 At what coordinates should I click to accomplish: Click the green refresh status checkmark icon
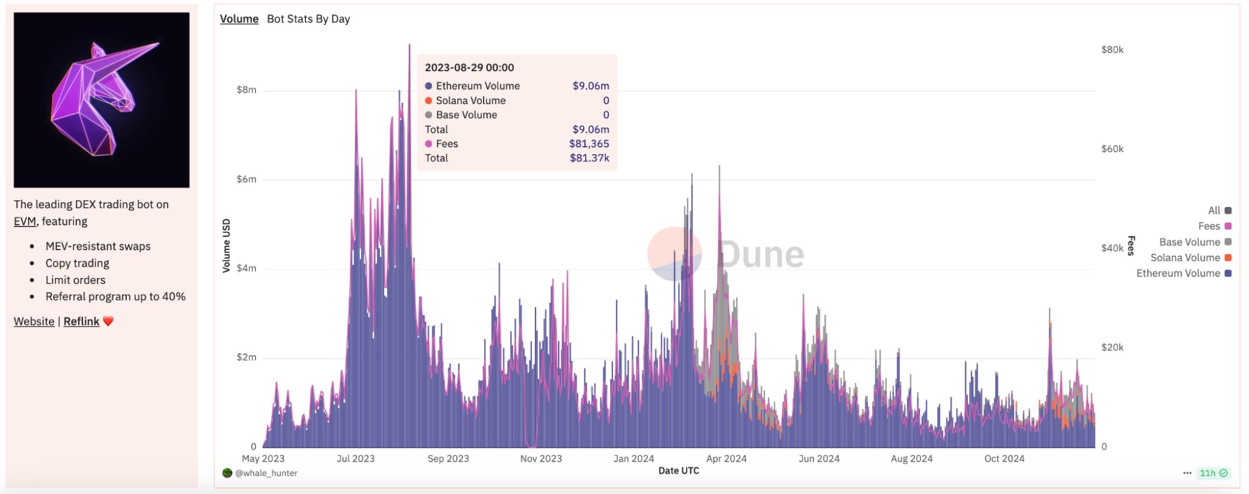(1223, 473)
